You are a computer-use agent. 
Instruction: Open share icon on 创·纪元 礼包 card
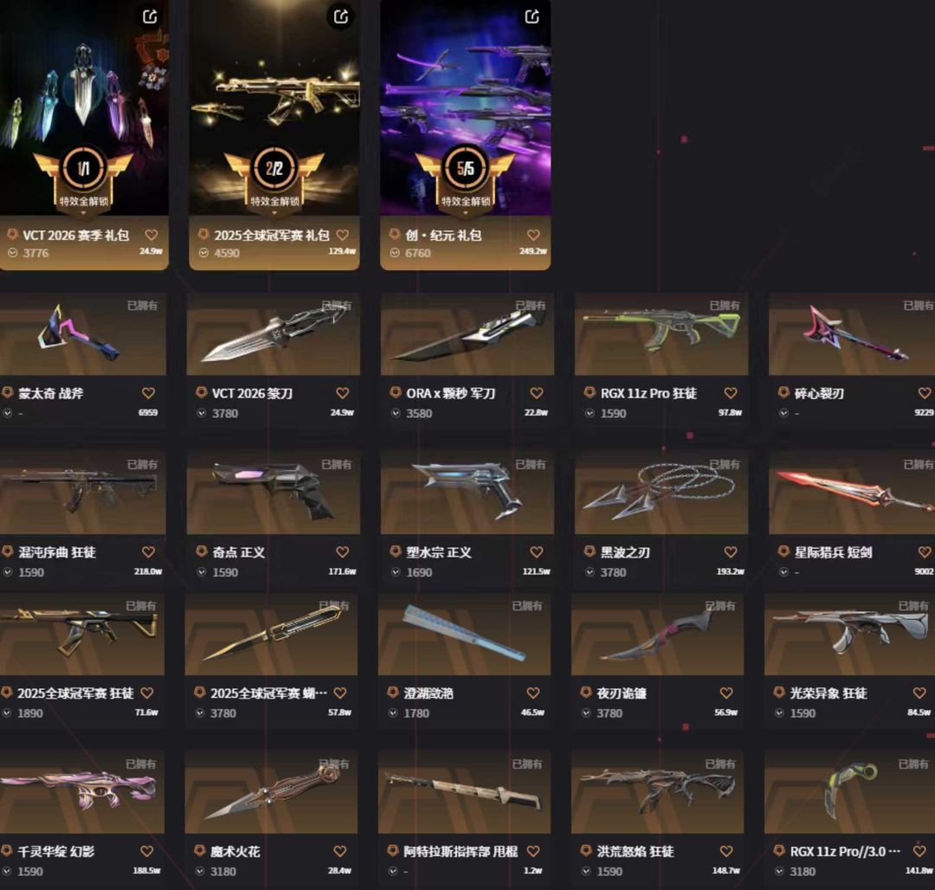[x=532, y=16]
